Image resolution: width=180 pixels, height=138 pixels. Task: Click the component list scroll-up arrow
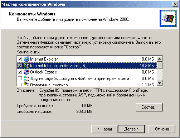point(160,59)
